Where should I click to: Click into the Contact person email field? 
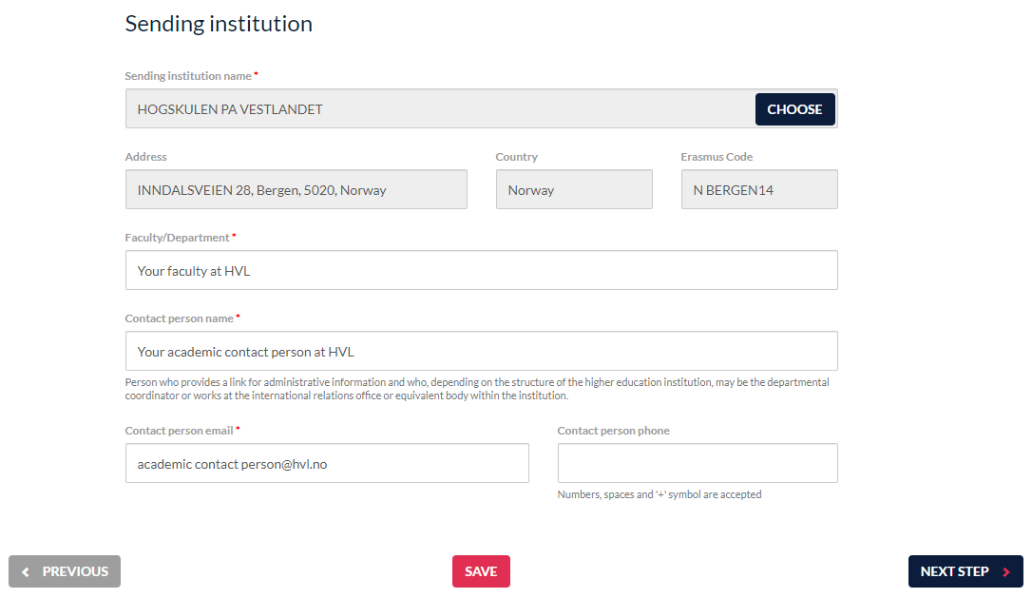click(327, 464)
